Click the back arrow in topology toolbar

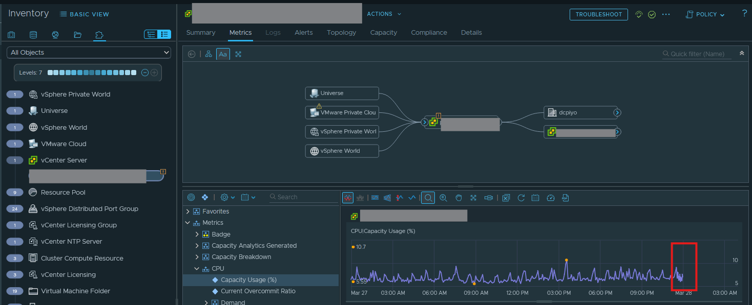192,54
